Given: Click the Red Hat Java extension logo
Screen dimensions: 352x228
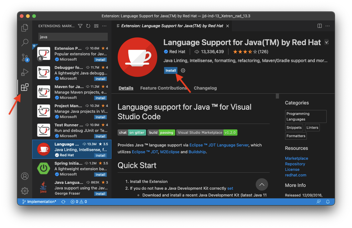Looking at the screenshot, I should pos(137,57).
